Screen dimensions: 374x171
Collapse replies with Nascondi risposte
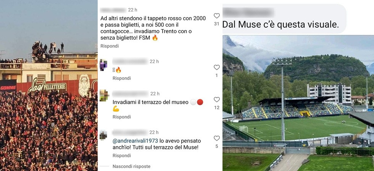[131, 166]
